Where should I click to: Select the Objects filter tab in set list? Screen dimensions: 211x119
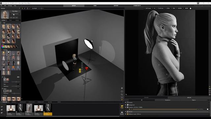194,100
